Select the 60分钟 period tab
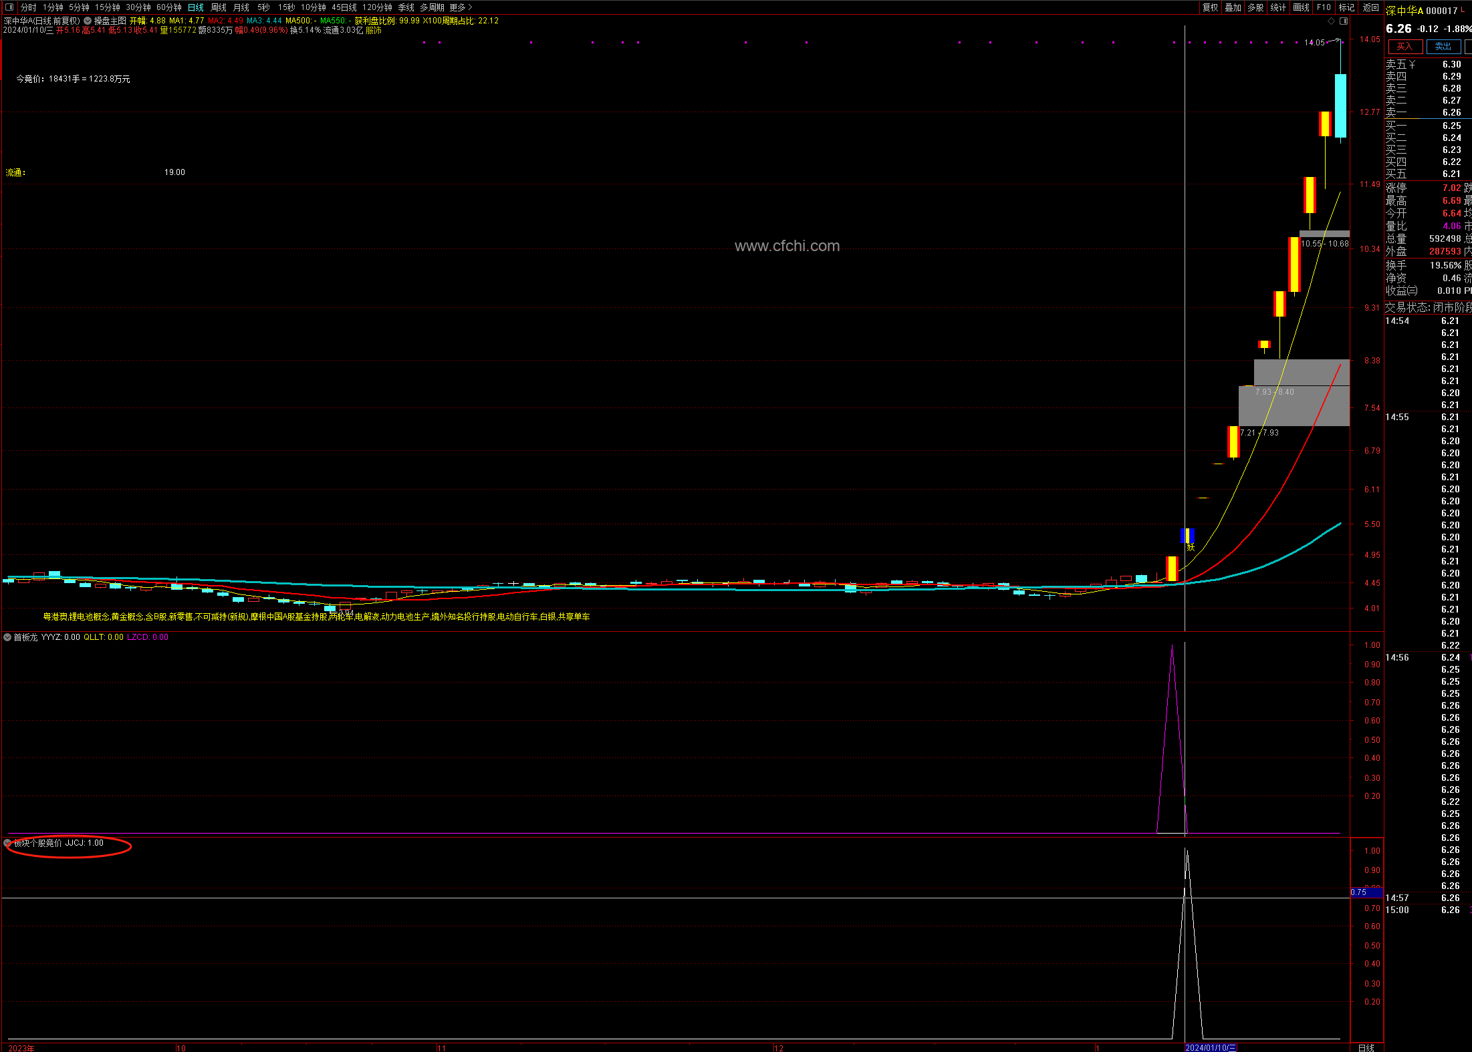 pyautogui.click(x=168, y=7)
